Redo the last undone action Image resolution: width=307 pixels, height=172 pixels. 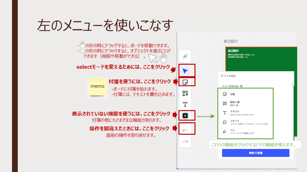click(185, 142)
